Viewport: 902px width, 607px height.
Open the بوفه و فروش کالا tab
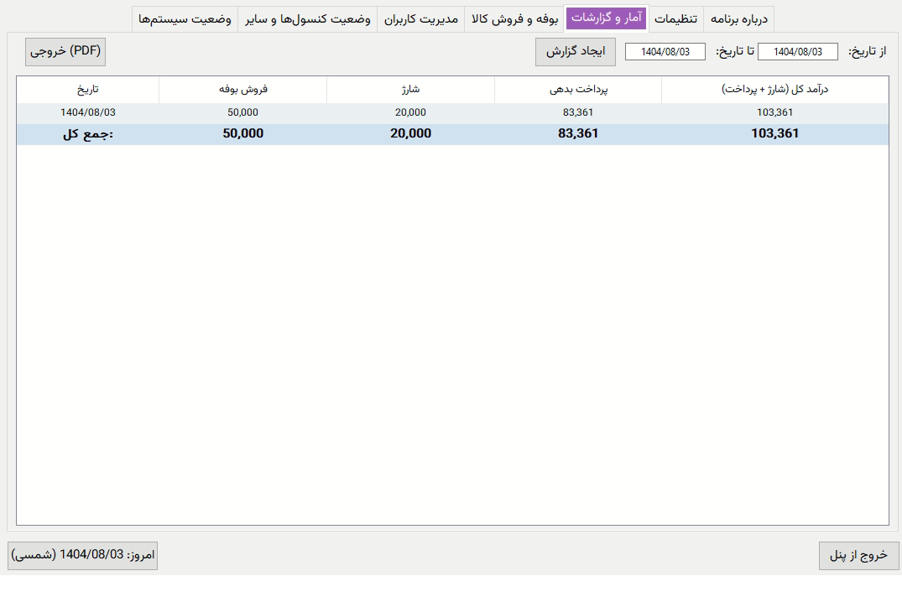pyautogui.click(x=514, y=18)
